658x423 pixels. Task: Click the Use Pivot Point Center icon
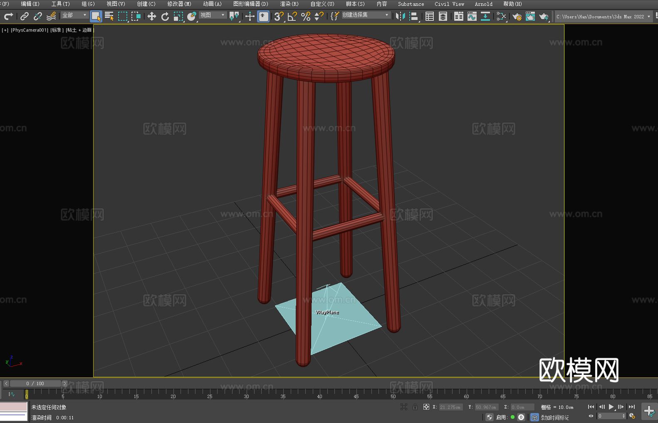[x=234, y=16]
